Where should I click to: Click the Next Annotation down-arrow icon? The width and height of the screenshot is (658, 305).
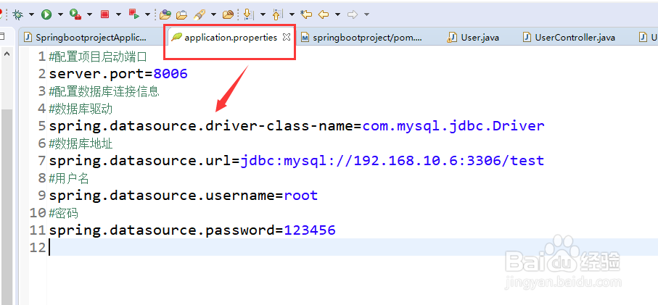pos(249,14)
